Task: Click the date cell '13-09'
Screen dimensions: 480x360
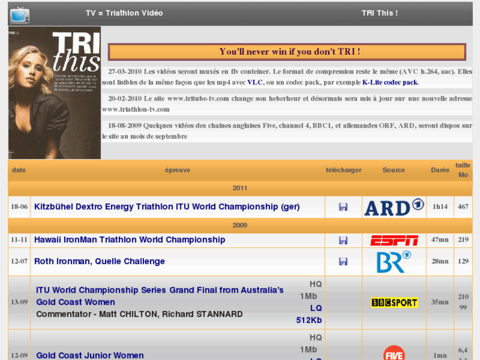Action: pyautogui.click(x=19, y=302)
